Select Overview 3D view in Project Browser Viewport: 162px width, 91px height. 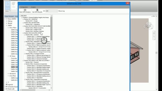click(x=14, y=58)
